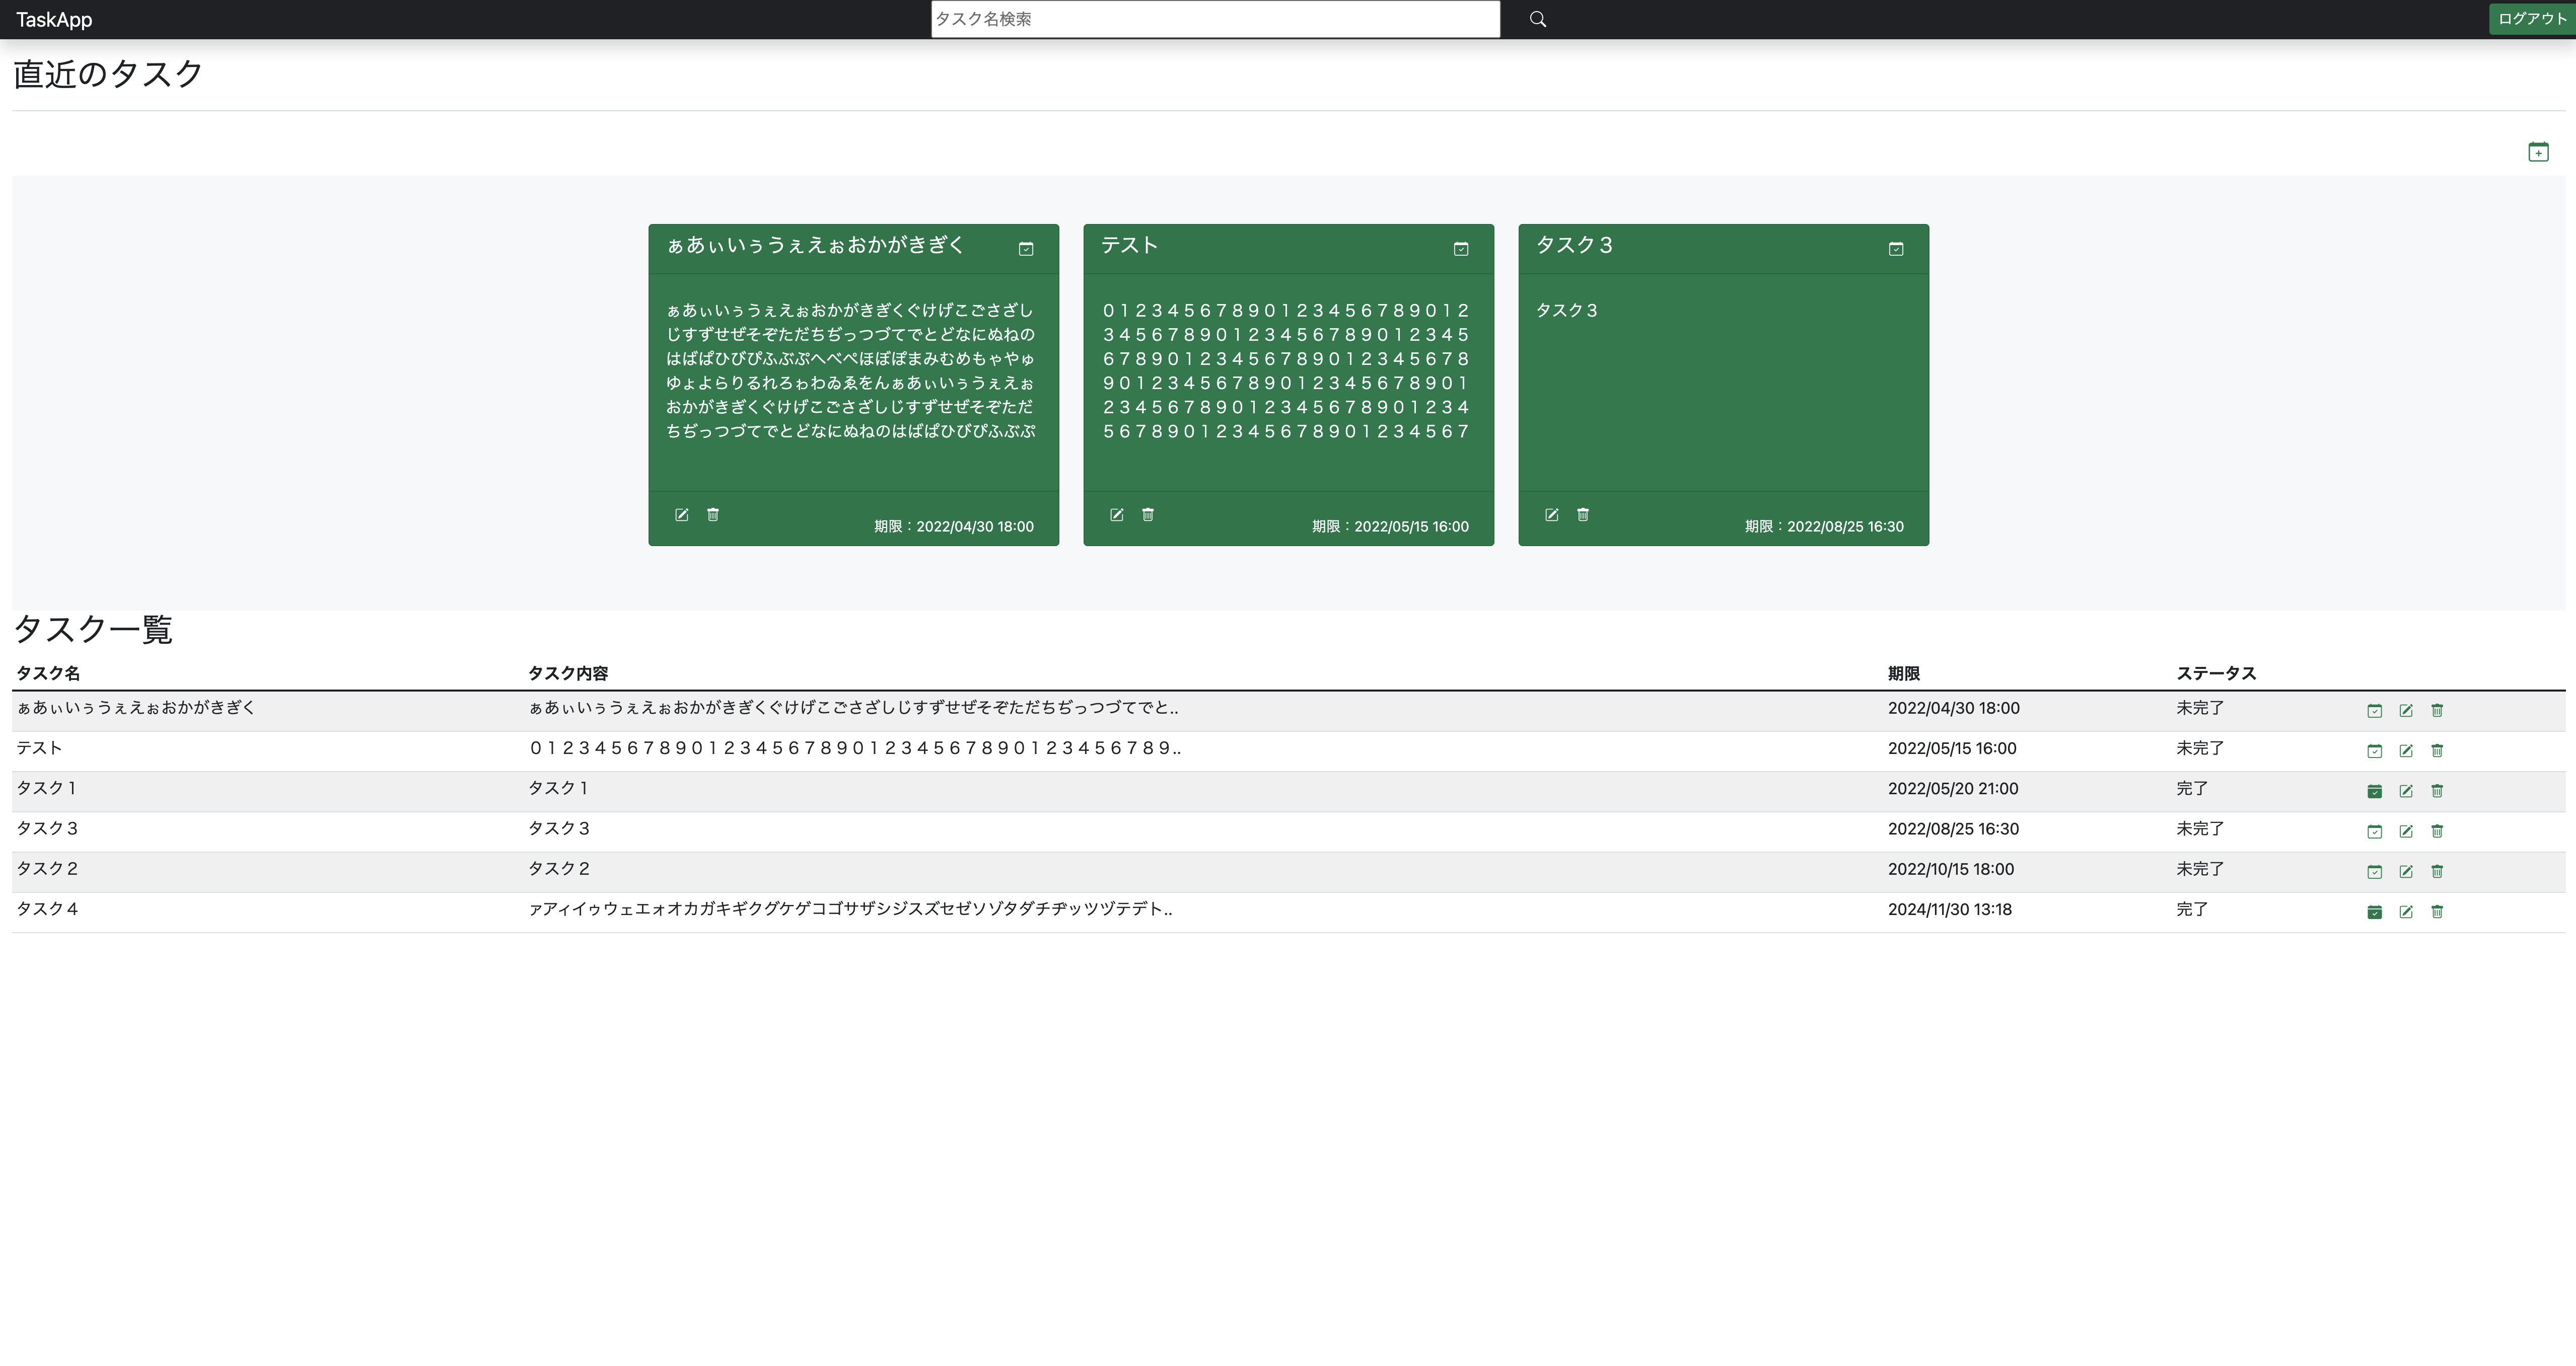Edit the テスト task card
This screenshot has height=1366, width=2576.
click(1117, 514)
